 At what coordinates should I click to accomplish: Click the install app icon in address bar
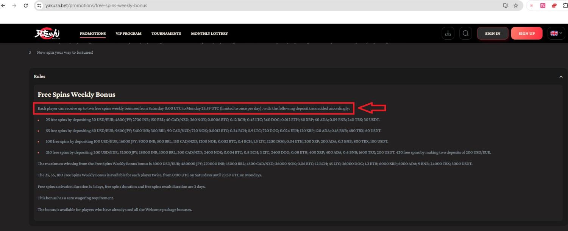pos(505,6)
